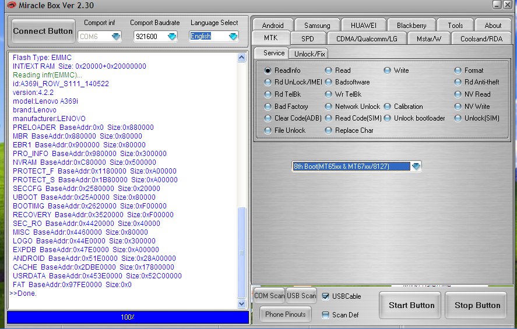Select the Read Code(SIM) option
Viewport: 517px width, 329px height.
tap(328, 118)
